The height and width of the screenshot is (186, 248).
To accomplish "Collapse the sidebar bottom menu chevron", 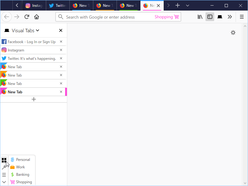I will click(4, 182).
